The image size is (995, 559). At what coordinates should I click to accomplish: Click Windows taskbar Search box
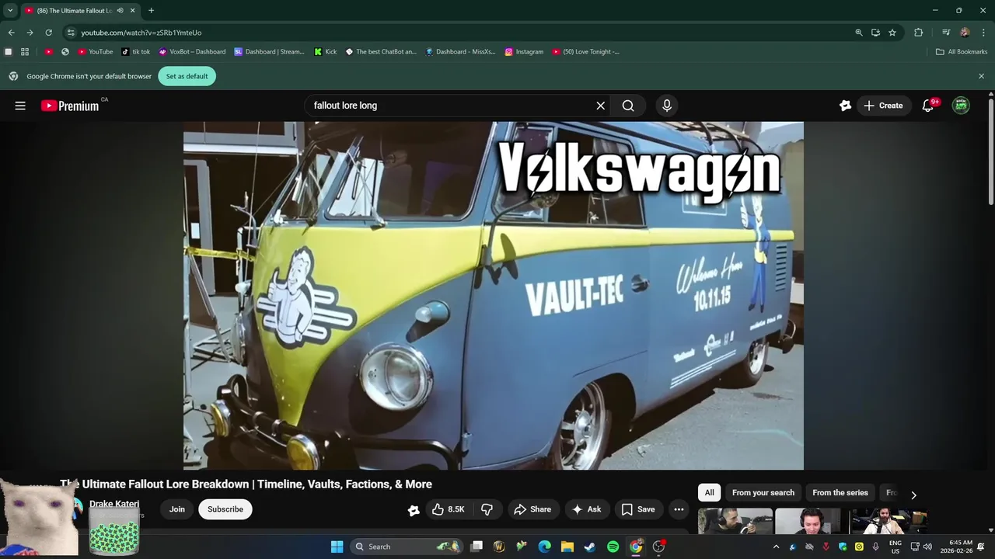pos(406,547)
